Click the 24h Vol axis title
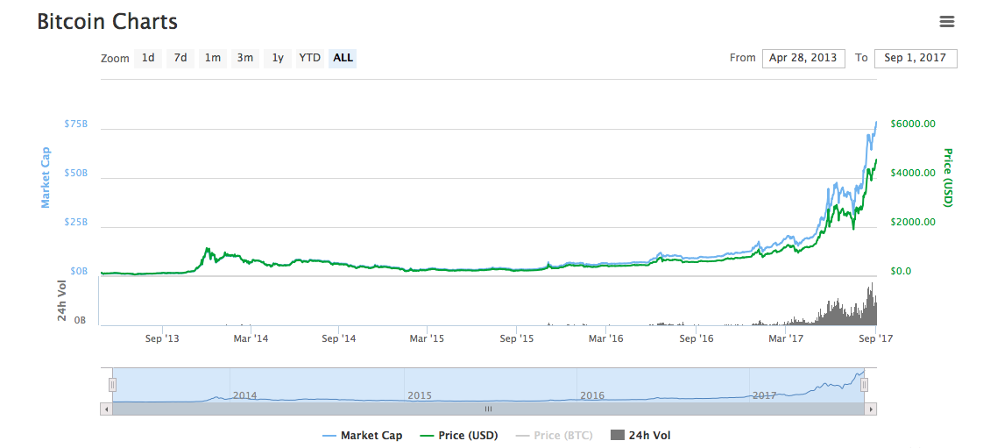This screenshot has height=448, width=983. (x=62, y=300)
